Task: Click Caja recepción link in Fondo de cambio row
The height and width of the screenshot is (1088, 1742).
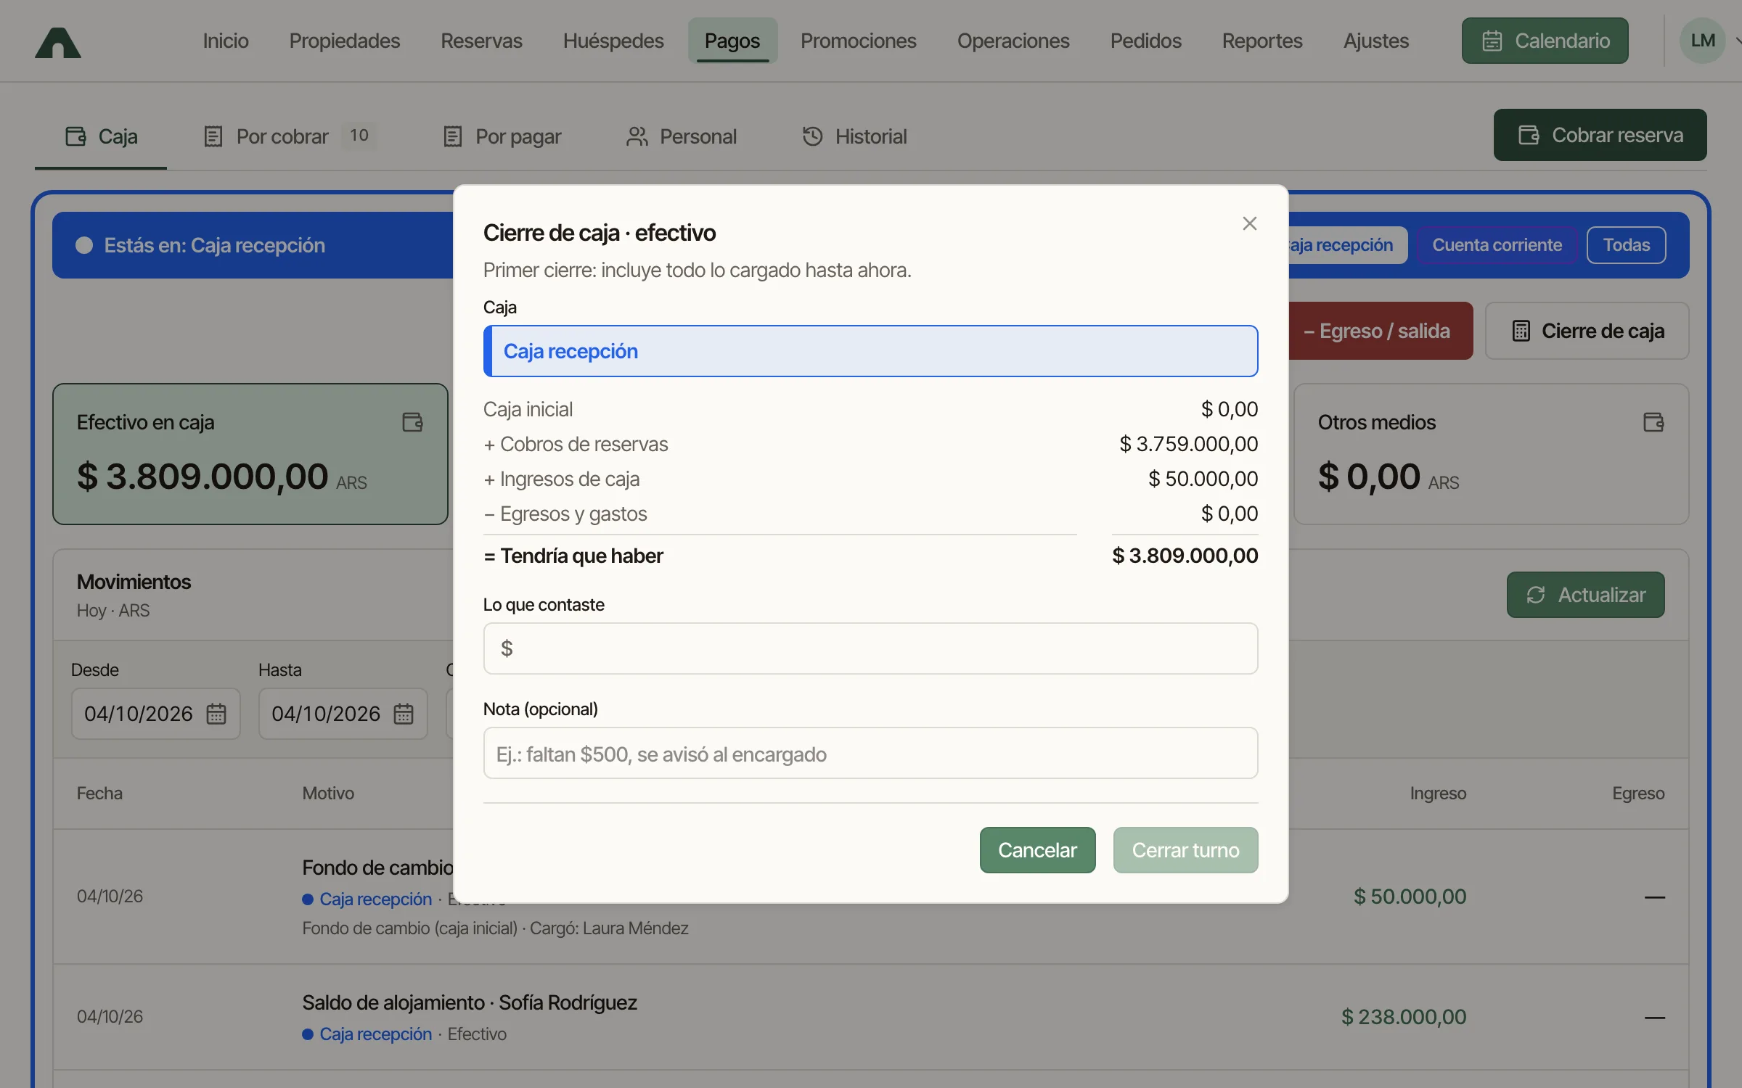Action: 375,899
